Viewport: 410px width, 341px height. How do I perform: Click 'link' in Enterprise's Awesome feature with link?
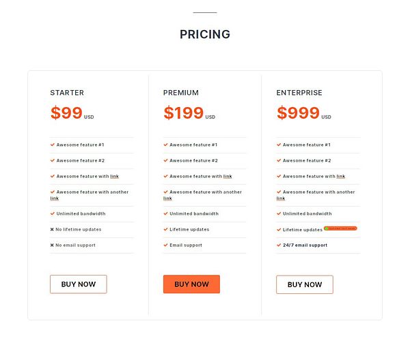pos(340,177)
